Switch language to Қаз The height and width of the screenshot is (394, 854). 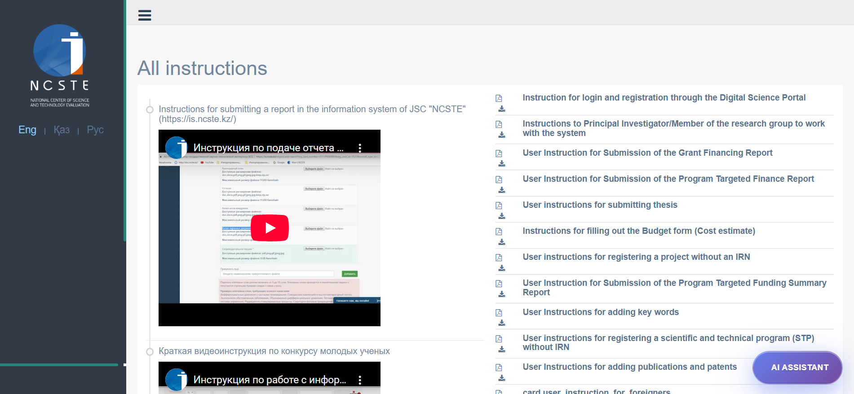click(62, 130)
